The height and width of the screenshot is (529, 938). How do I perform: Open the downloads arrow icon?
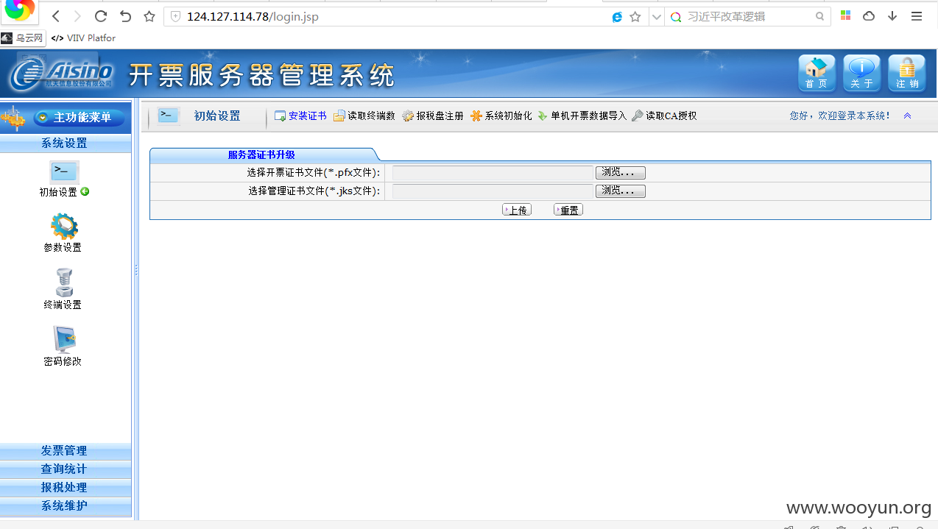(892, 16)
